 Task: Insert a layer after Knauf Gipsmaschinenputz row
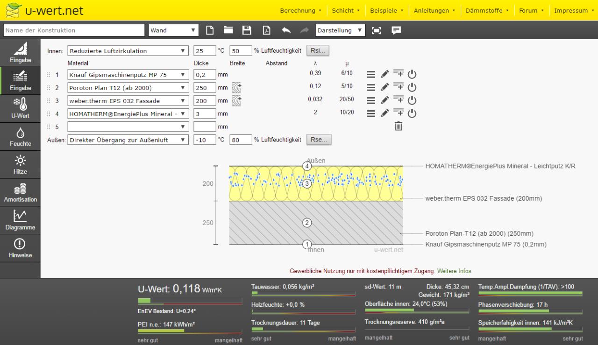[398, 74]
